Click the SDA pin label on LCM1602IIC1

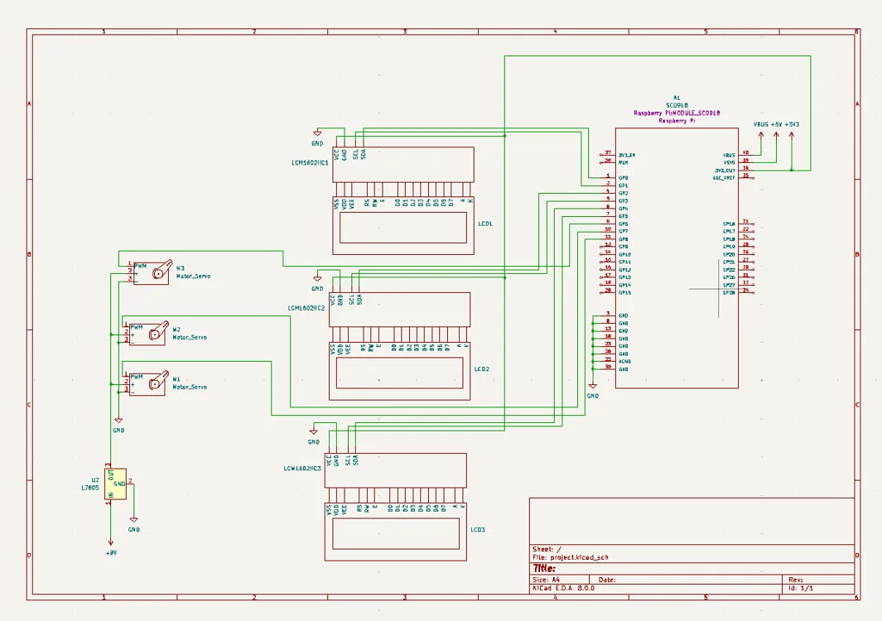coord(363,153)
